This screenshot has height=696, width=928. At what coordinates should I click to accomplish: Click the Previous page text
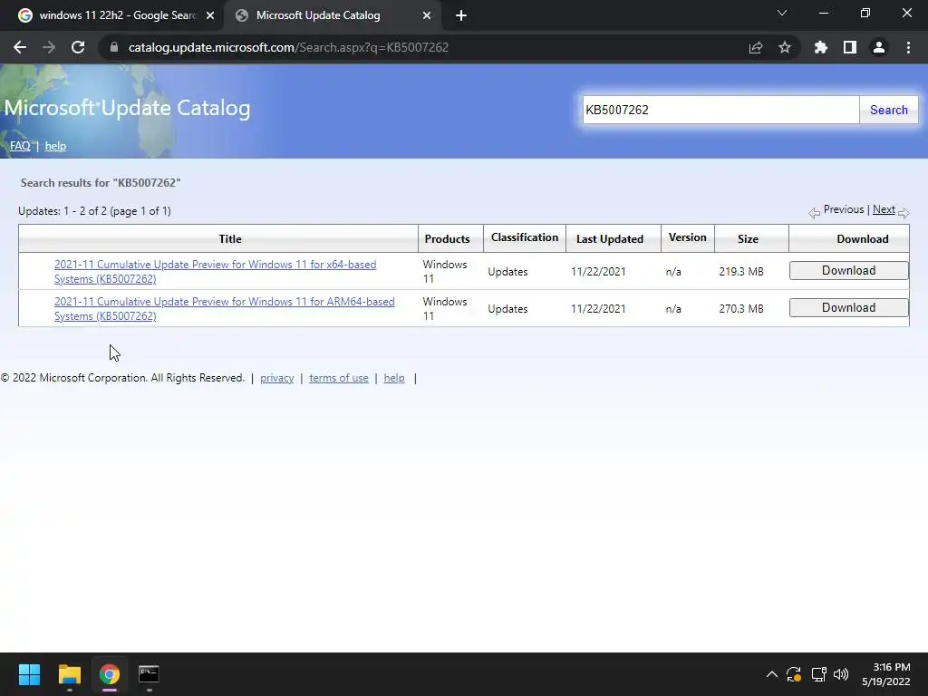[x=844, y=209]
